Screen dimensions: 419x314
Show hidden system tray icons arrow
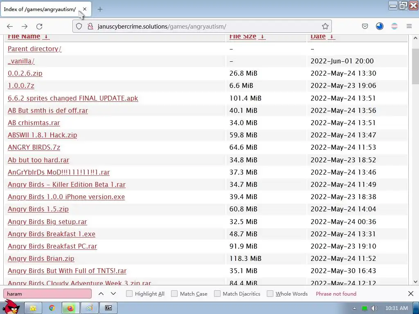(x=354, y=308)
